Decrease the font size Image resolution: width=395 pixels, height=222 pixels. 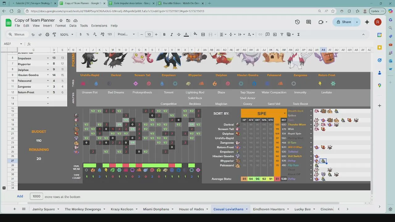(142, 35)
